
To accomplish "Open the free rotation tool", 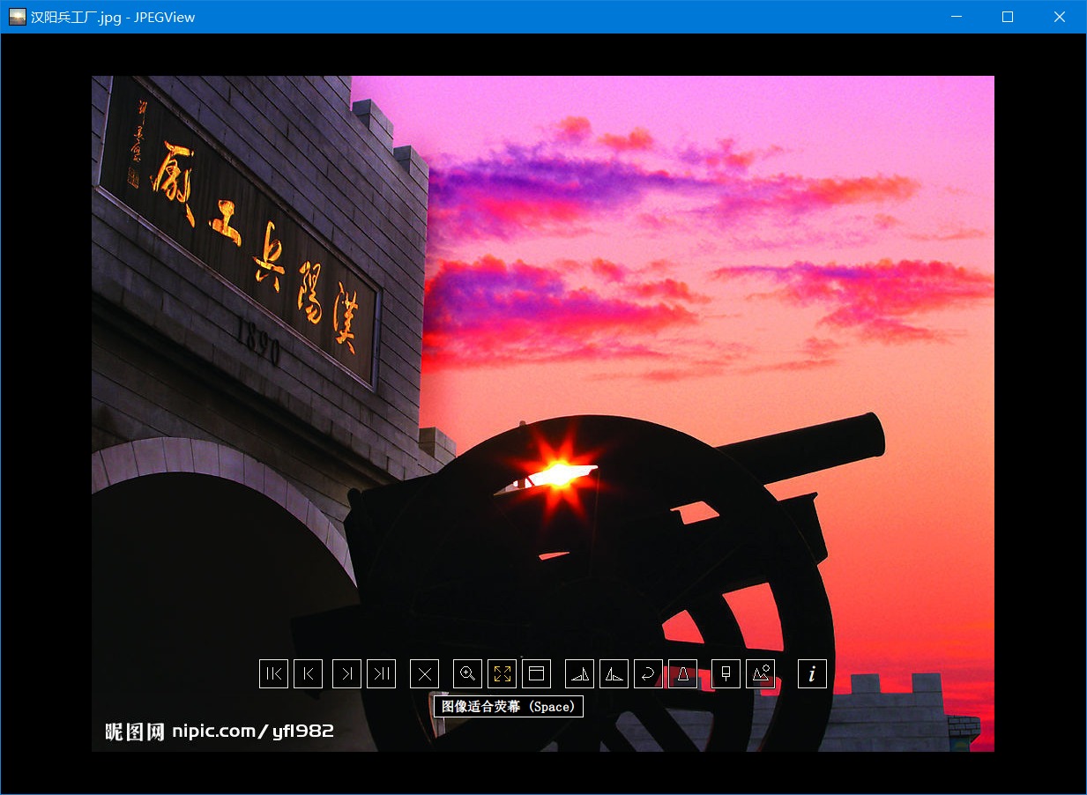I will coord(648,674).
